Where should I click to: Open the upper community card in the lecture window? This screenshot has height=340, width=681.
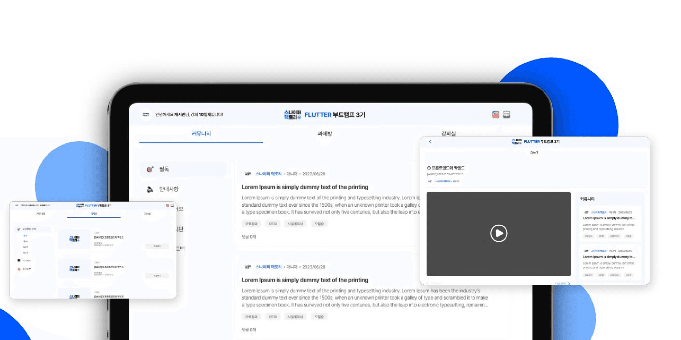[610, 223]
